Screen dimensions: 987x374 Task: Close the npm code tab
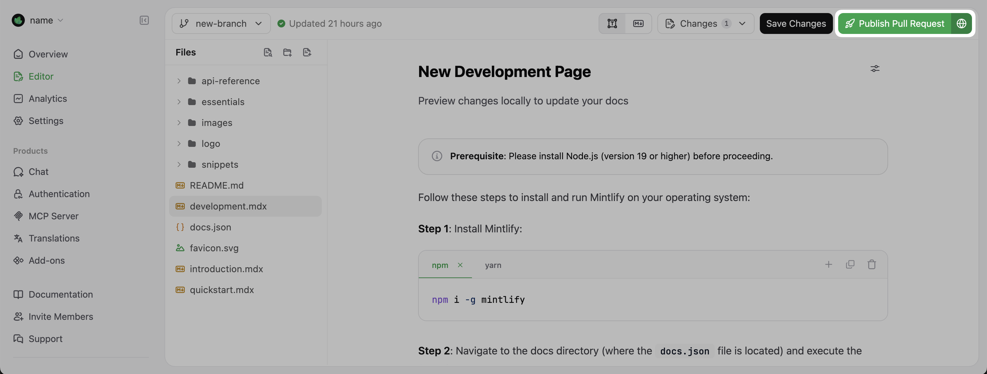[461, 265]
